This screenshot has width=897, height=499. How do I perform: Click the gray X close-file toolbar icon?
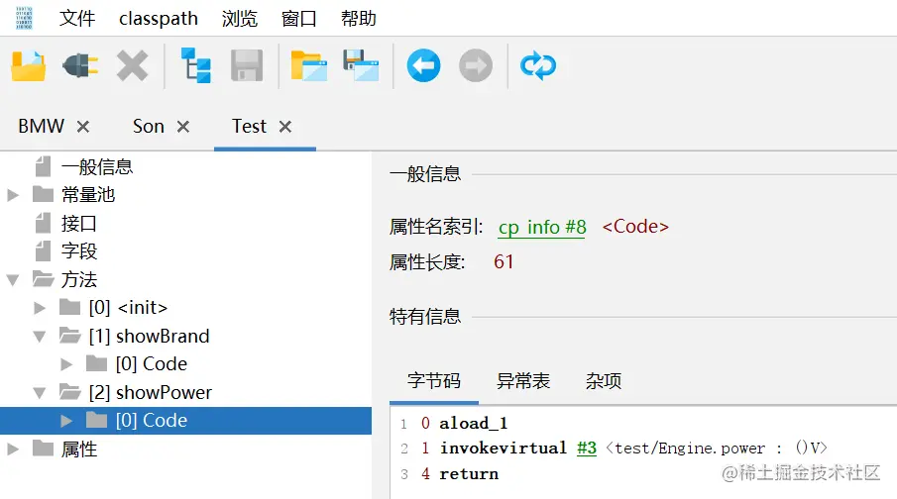point(132,65)
